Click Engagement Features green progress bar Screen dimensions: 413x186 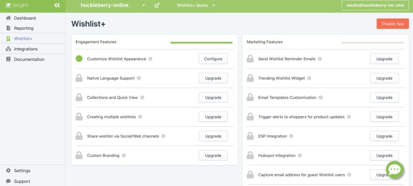pos(202,43)
